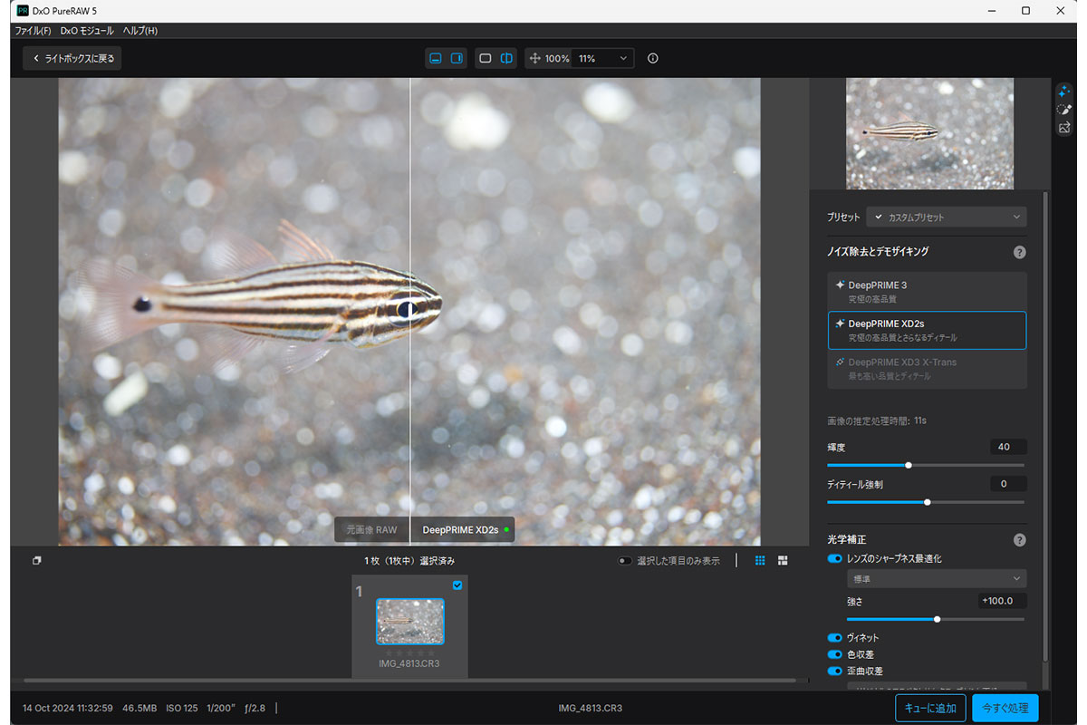Screen dimensions: 1087x725
Task: Switch filmstrip to small grid view
Action: 761,561
